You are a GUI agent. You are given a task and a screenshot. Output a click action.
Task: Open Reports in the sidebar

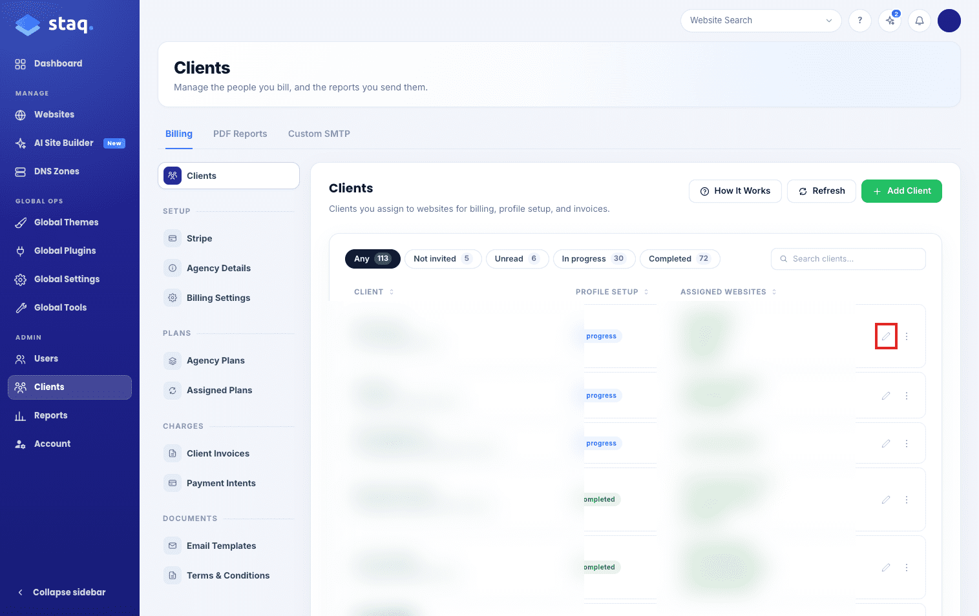[50, 415]
